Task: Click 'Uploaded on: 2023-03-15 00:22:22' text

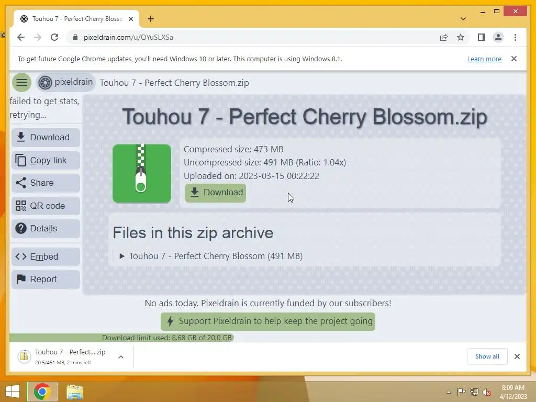Action: pos(251,176)
